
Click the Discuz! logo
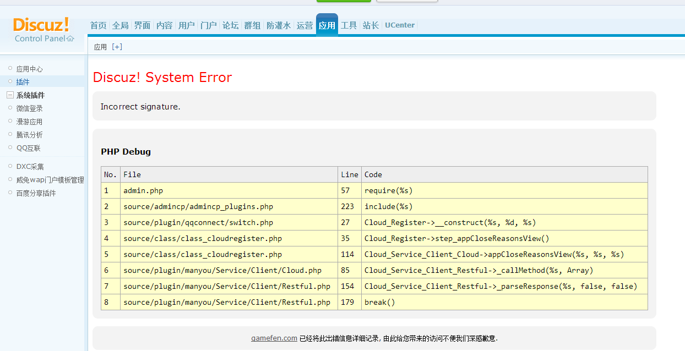tap(41, 24)
